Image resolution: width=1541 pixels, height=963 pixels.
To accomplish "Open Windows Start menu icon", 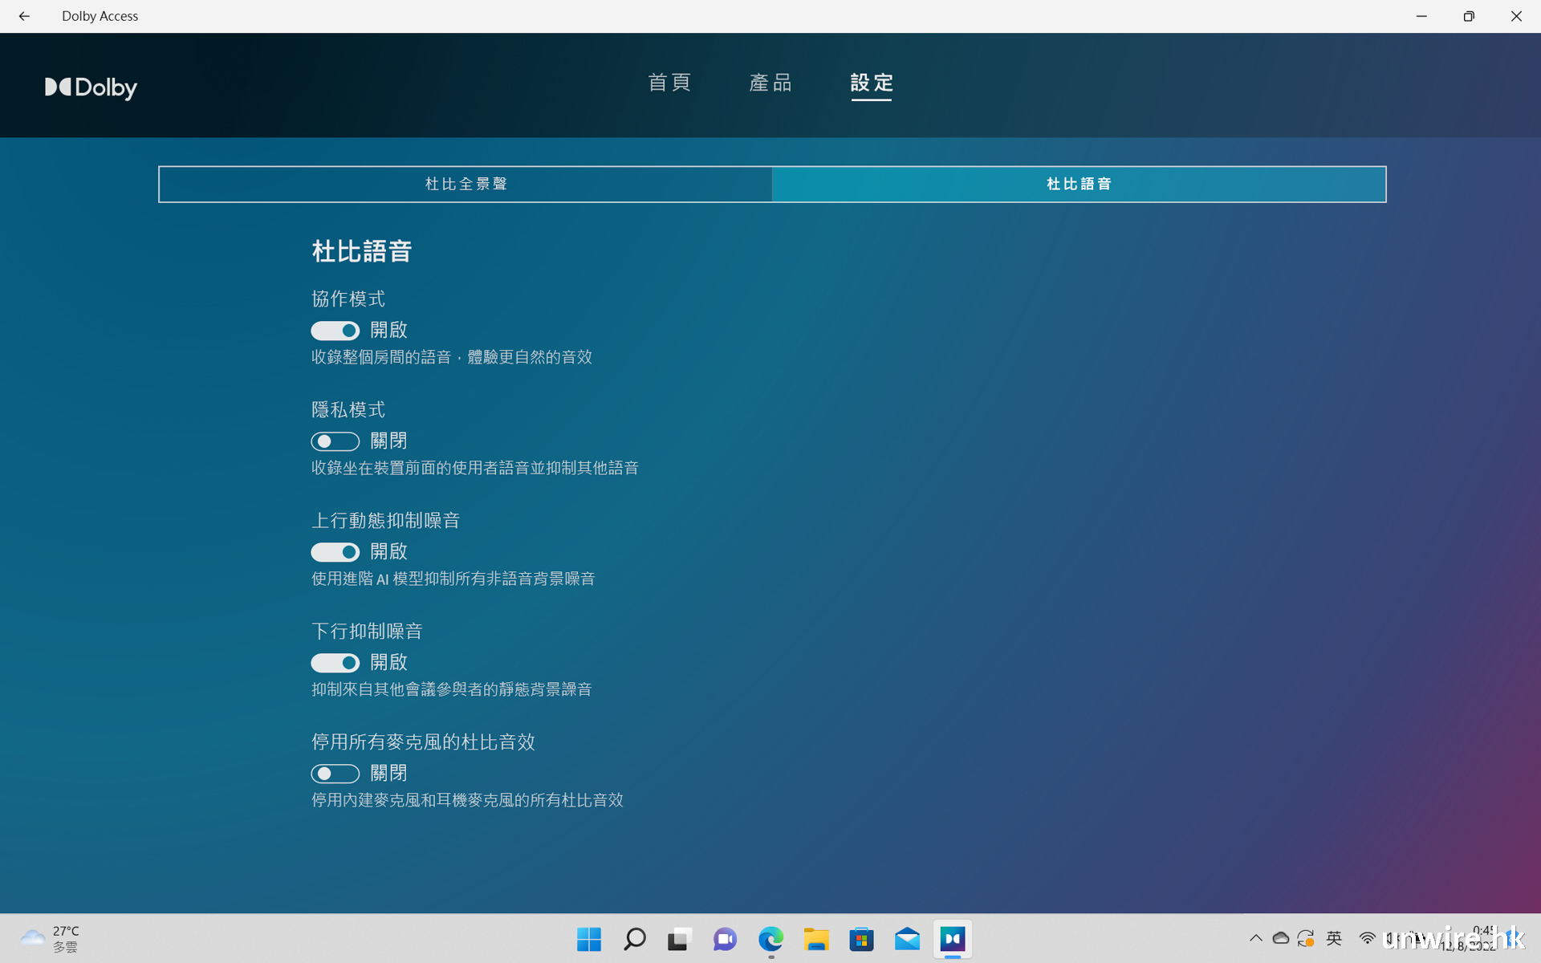I will [x=588, y=939].
